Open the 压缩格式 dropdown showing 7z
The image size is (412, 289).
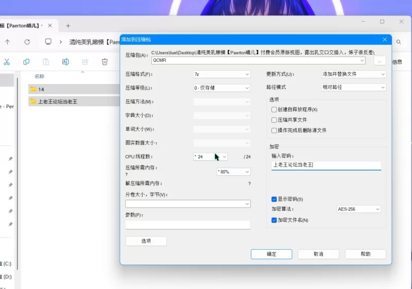(x=222, y=74)
